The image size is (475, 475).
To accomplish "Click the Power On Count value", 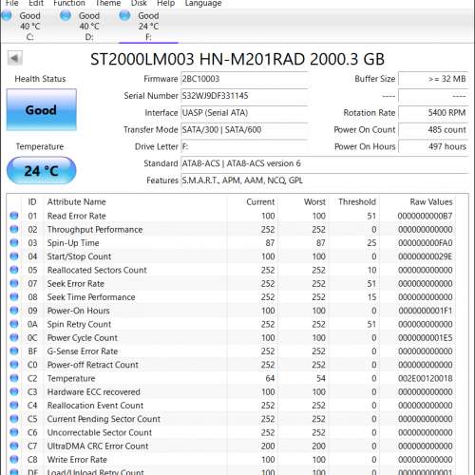I will pos(433,130).
